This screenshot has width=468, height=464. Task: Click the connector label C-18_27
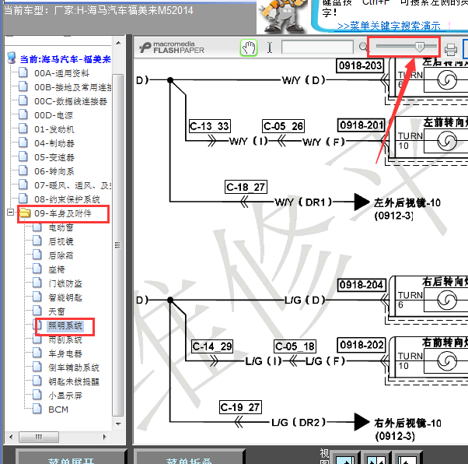point(246,187)
